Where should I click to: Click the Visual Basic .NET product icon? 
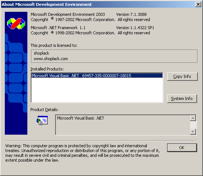tap(42, 120)
